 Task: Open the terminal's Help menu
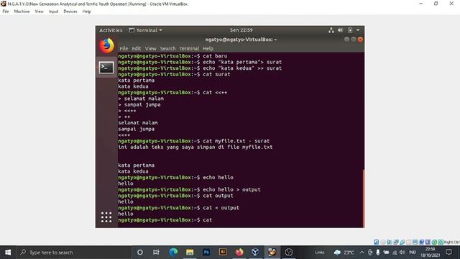(x=208, y=48)
